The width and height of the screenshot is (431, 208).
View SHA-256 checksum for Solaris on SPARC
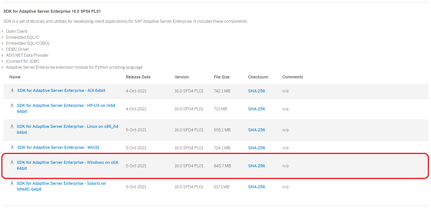point(256,187)
